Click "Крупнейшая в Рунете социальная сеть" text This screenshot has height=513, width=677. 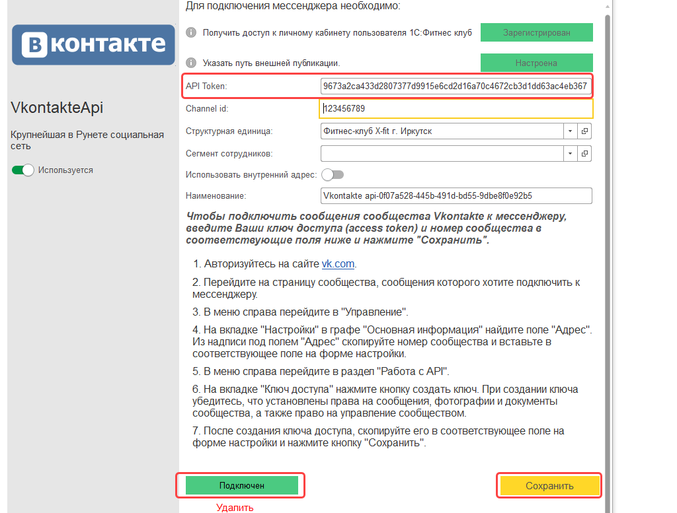(x=87, y=140)
